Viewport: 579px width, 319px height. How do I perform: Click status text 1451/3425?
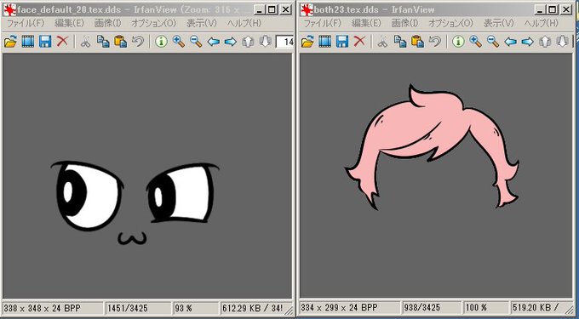128,308
